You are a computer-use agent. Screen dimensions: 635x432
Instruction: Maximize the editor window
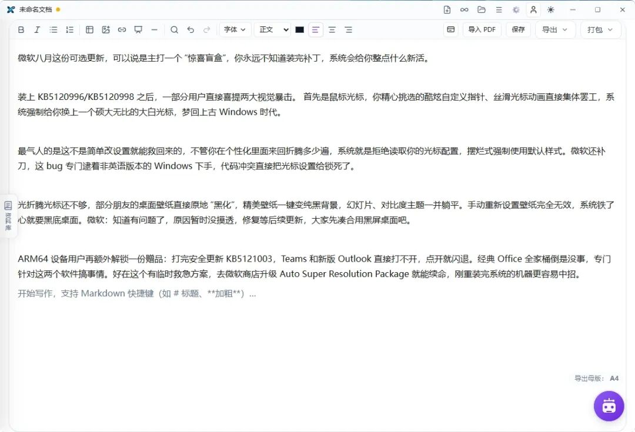point(597,10)
